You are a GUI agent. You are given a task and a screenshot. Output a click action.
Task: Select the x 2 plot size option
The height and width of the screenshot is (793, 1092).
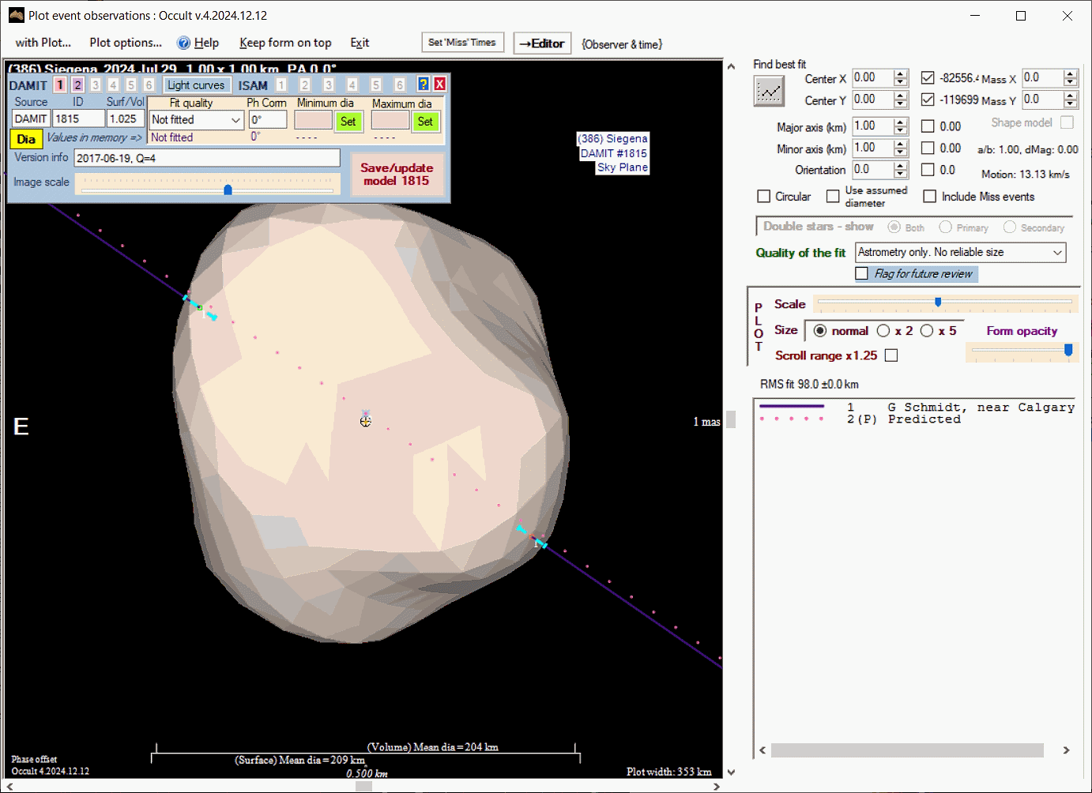click(883, 331)
